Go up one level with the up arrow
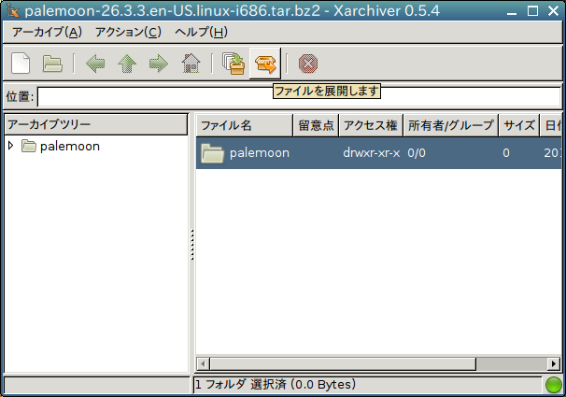Screen dimensions: 566x397 pos(127,64)
